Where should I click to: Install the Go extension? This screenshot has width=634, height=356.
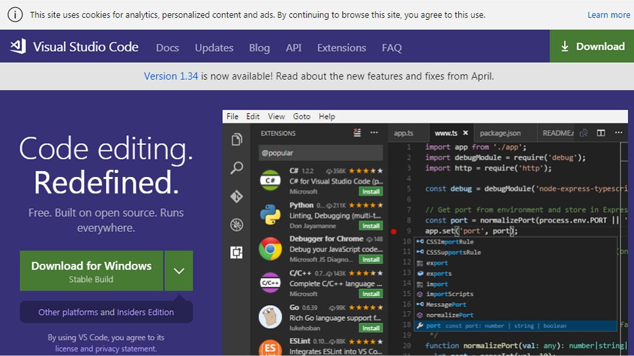pos(371,328)
